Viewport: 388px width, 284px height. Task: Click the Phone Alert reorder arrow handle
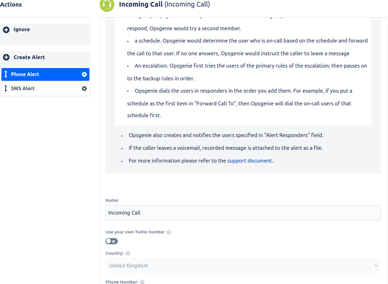point(6,74)
